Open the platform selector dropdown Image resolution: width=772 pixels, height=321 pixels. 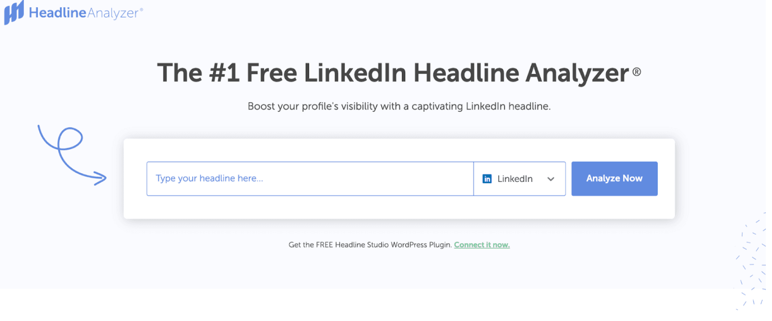[519, 178]
